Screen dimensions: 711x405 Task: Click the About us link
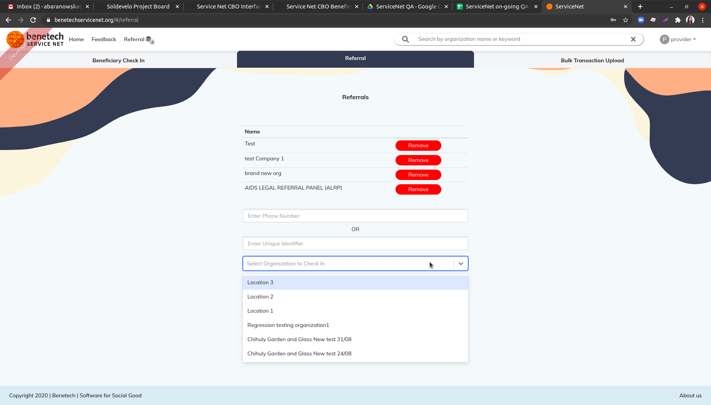click(x=690, y=395)
